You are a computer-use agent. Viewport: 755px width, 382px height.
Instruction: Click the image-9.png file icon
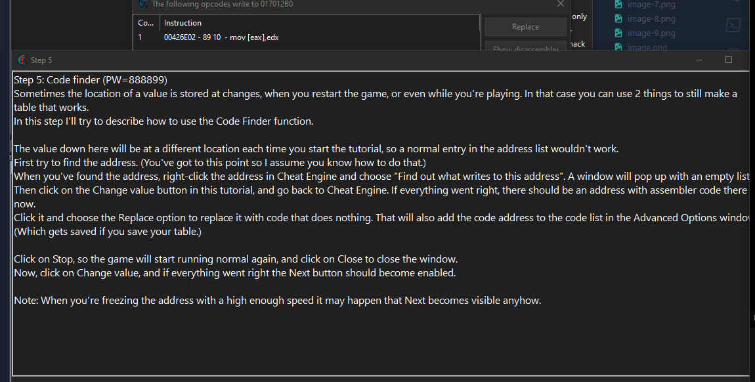click(x=618, y=33)
